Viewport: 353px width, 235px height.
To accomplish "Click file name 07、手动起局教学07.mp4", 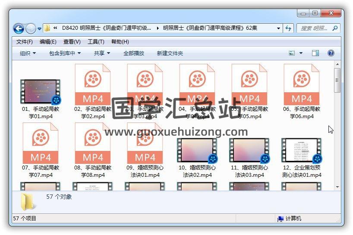I will click(x=41, y=171).
